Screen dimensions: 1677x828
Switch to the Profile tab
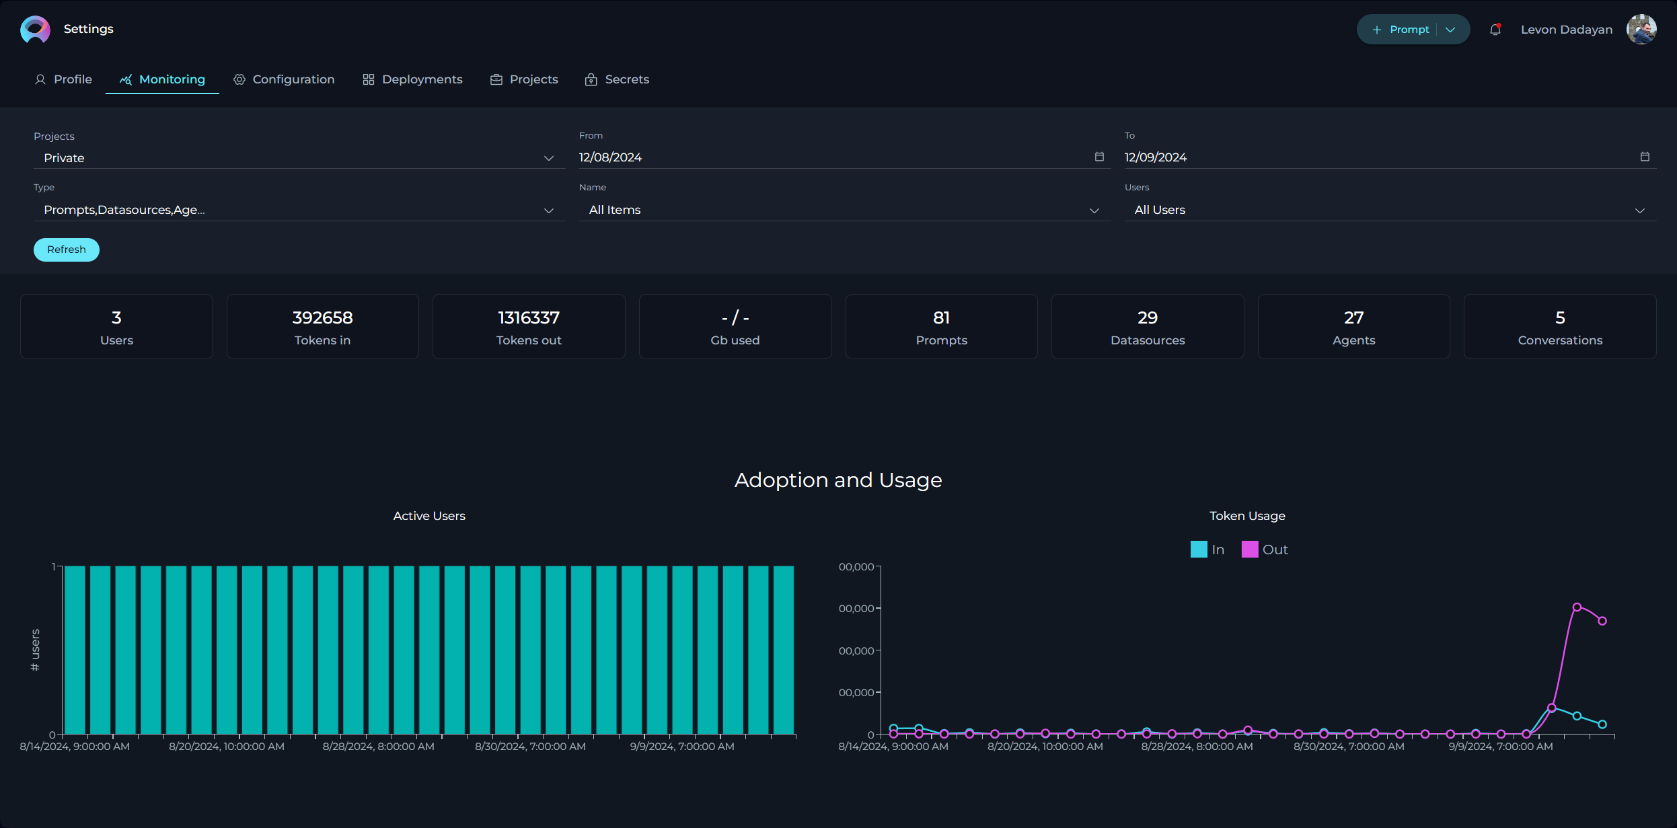point(63,79)
